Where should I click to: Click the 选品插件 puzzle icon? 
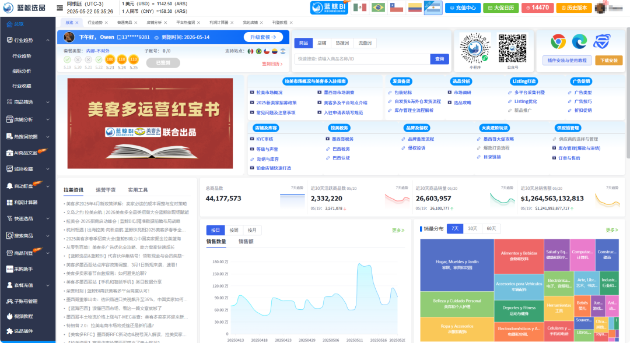click(x=10, y=331)
